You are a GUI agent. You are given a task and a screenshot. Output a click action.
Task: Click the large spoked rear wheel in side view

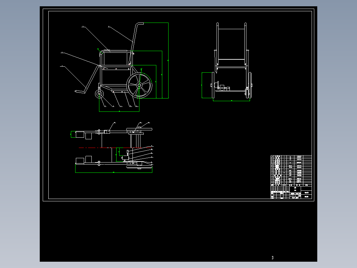point(139,85)
